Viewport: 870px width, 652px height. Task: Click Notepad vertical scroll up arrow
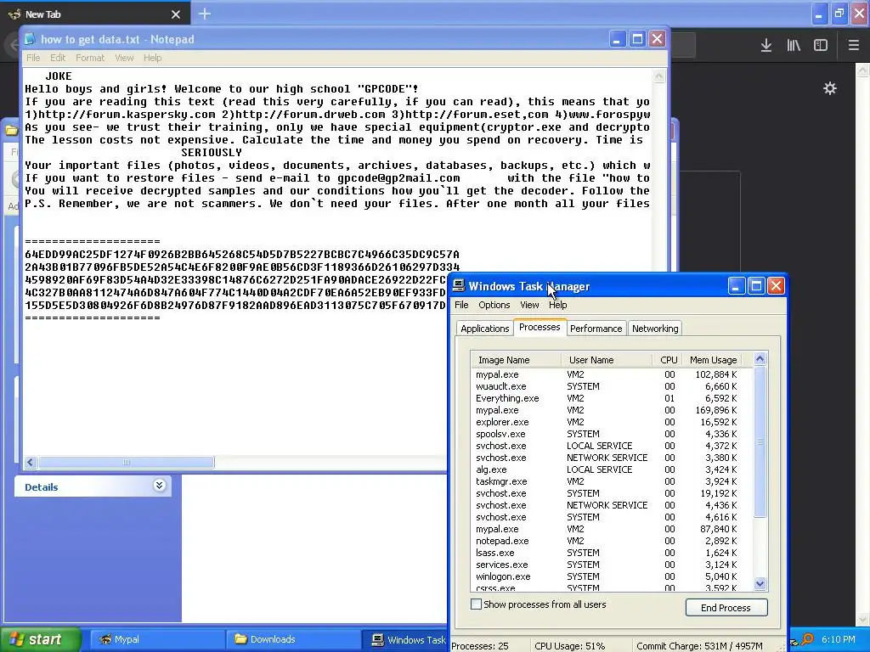(658, 76)
